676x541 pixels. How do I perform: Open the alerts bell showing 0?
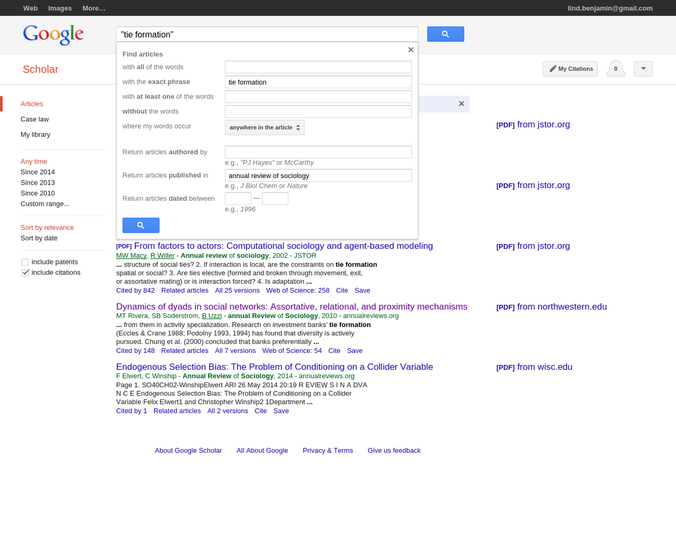pyautogui.click(x=616, y=69)
